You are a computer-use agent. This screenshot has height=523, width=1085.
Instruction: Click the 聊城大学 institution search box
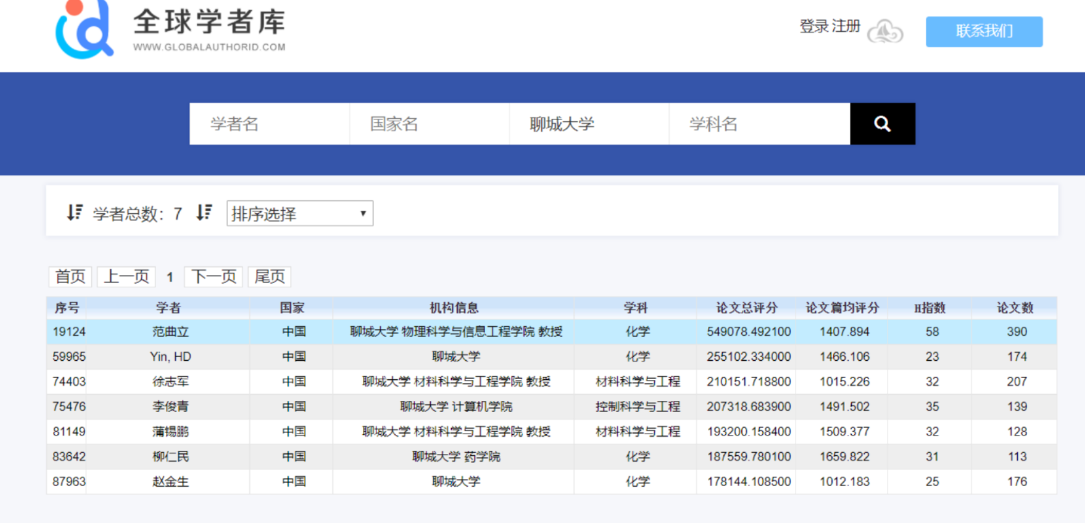point(589,123)
